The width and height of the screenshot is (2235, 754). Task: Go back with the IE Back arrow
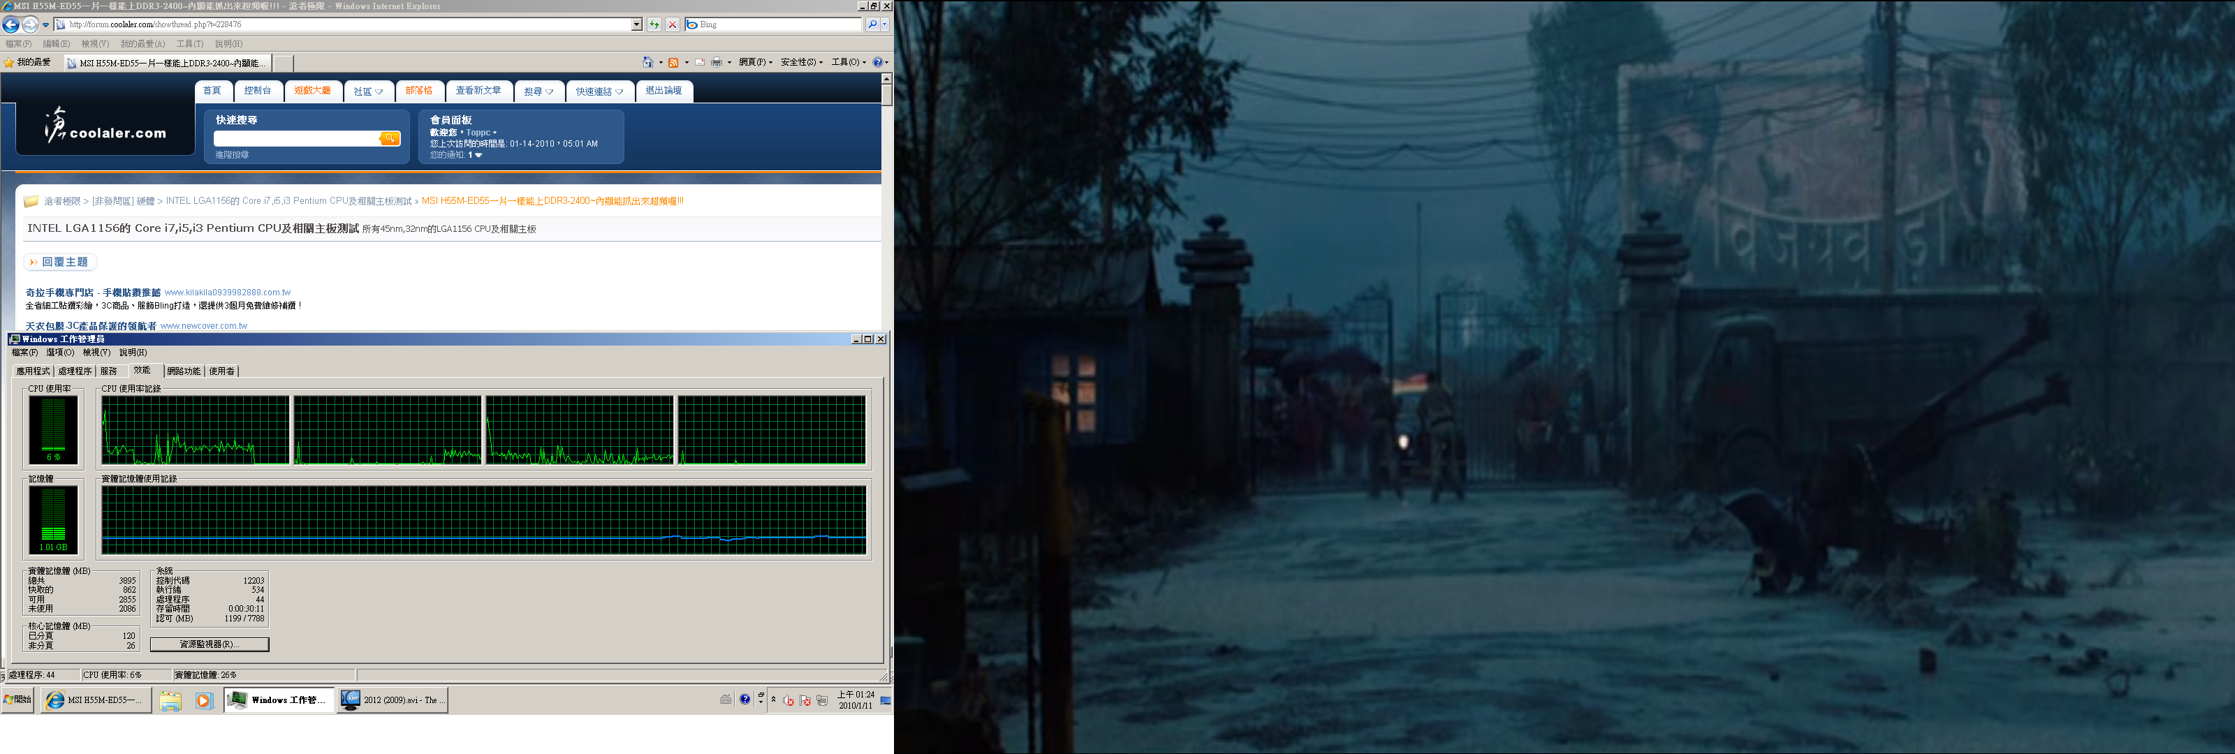(11, 25)
